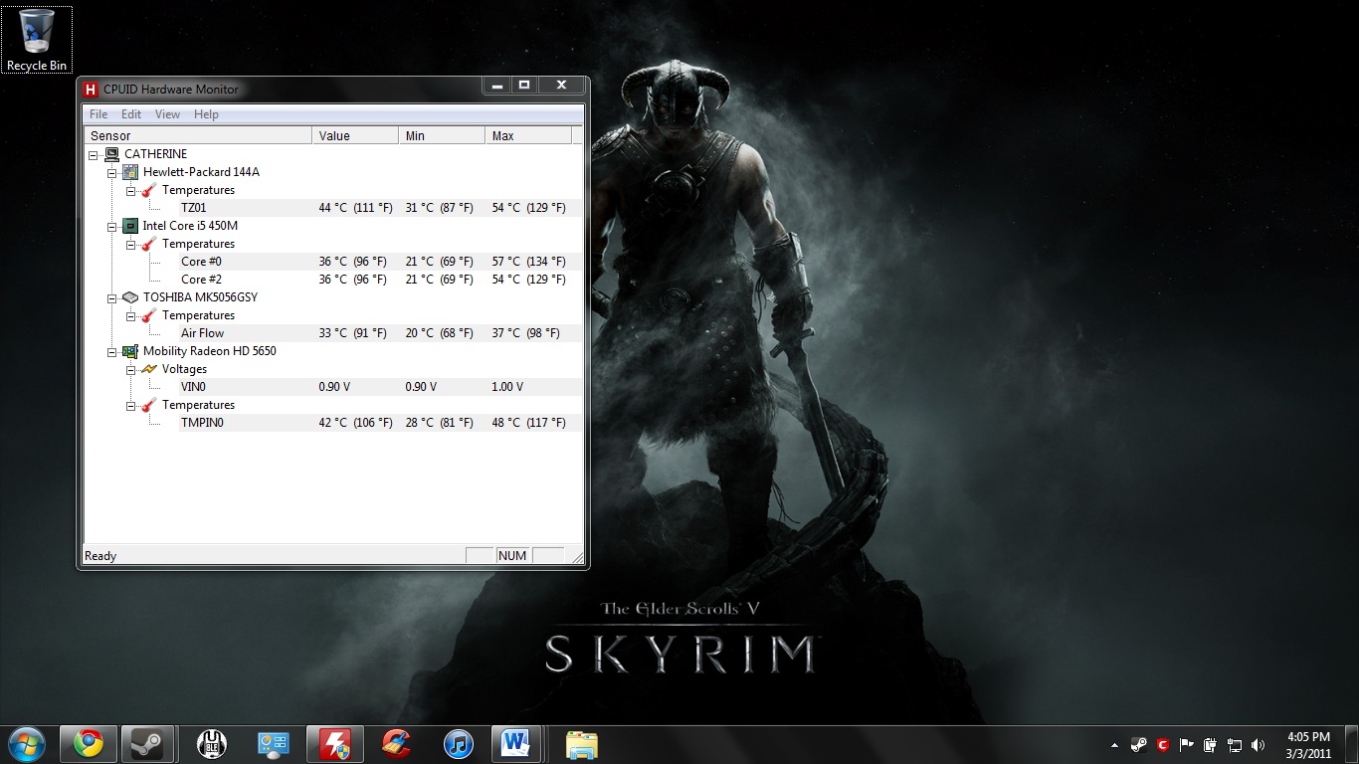Collapse Temperatures under TOSHIBA MK5056GSY

click(131, 315)
